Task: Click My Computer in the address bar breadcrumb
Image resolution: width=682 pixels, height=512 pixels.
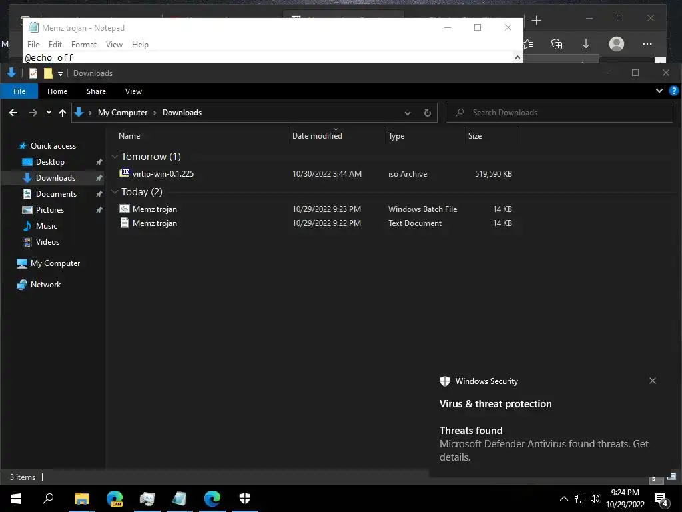Action: click(123, 112)
